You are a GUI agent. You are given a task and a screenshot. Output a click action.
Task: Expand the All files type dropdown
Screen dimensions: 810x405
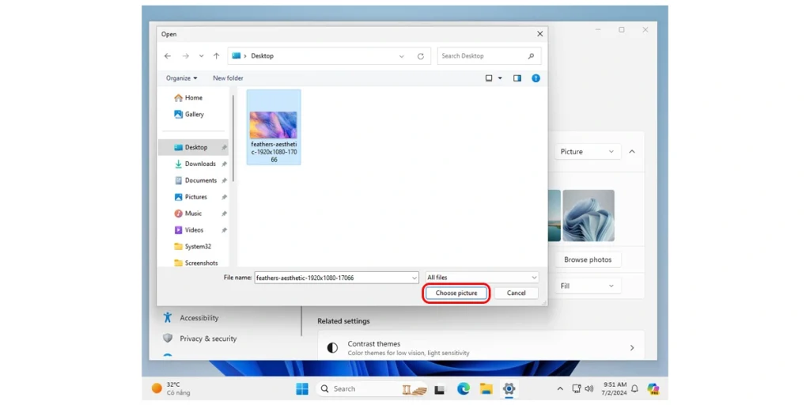pos(482,278)
